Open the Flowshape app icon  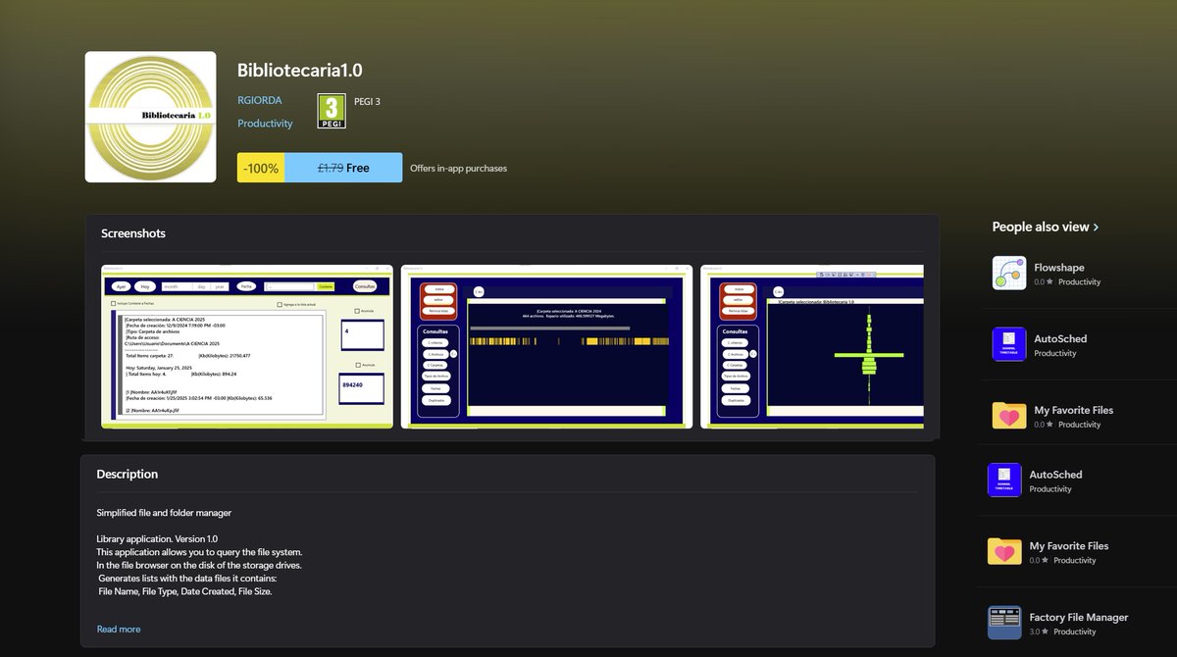click(x=1009, y=273)
